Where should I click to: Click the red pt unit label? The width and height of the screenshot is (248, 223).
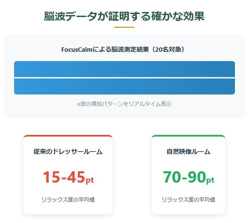(90, 180)
